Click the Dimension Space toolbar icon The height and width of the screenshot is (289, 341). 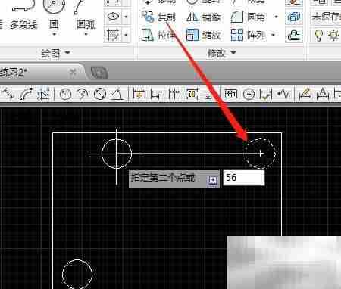click(x=192, y=94)
